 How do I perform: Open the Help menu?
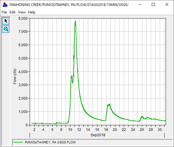click(x=31, y=12)
